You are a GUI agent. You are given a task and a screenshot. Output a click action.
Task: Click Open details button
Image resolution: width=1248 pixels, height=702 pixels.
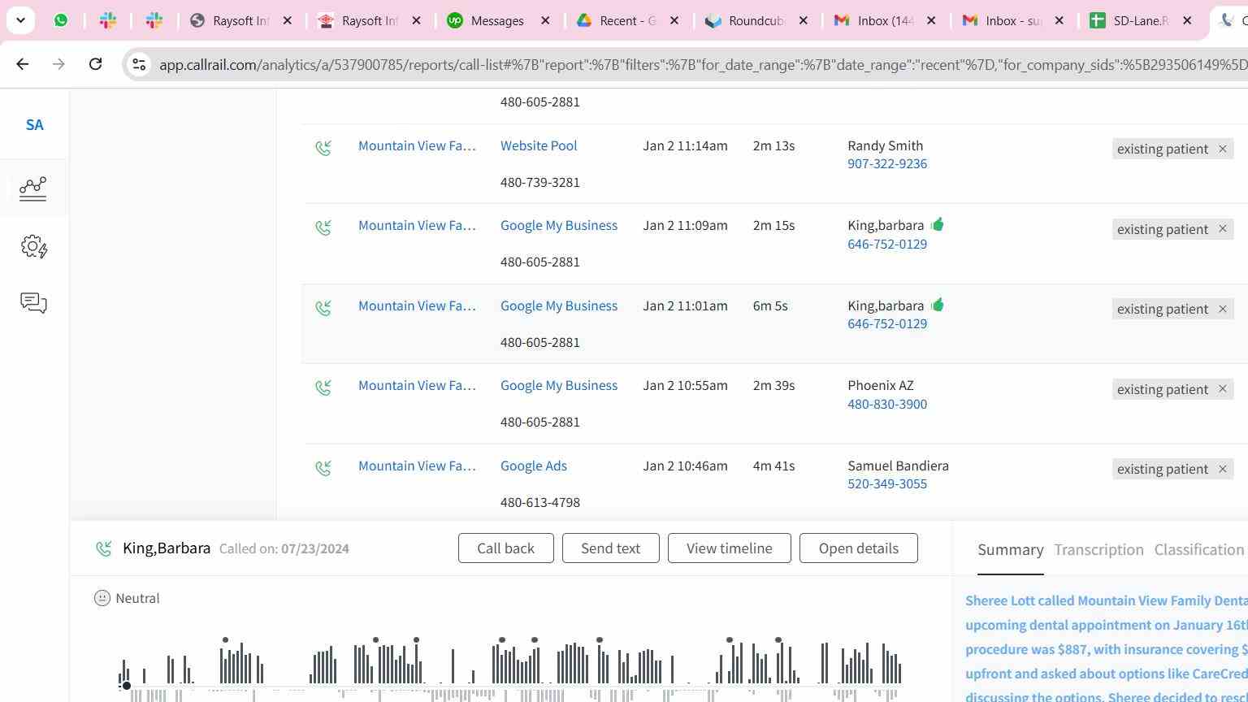pos(858,548)
